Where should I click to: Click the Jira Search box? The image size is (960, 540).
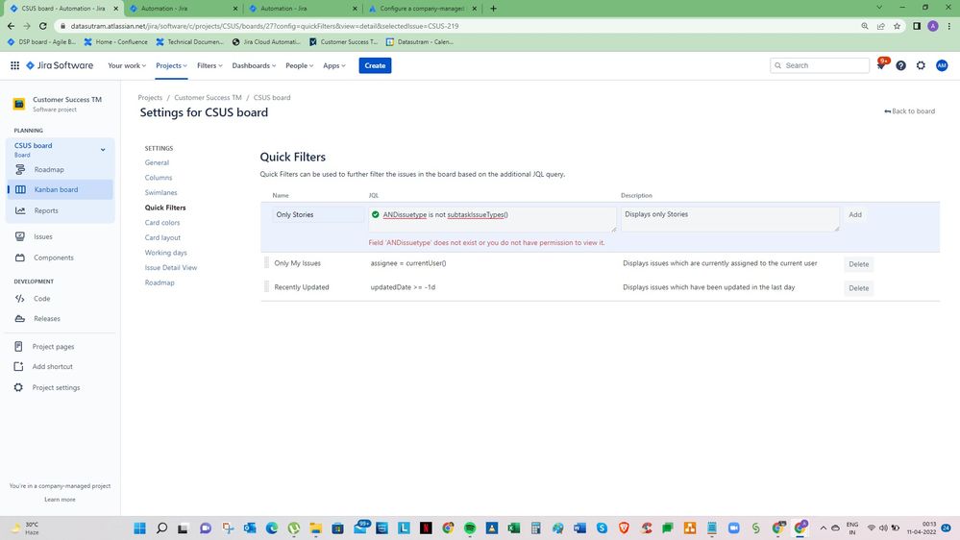coord(819,65)
